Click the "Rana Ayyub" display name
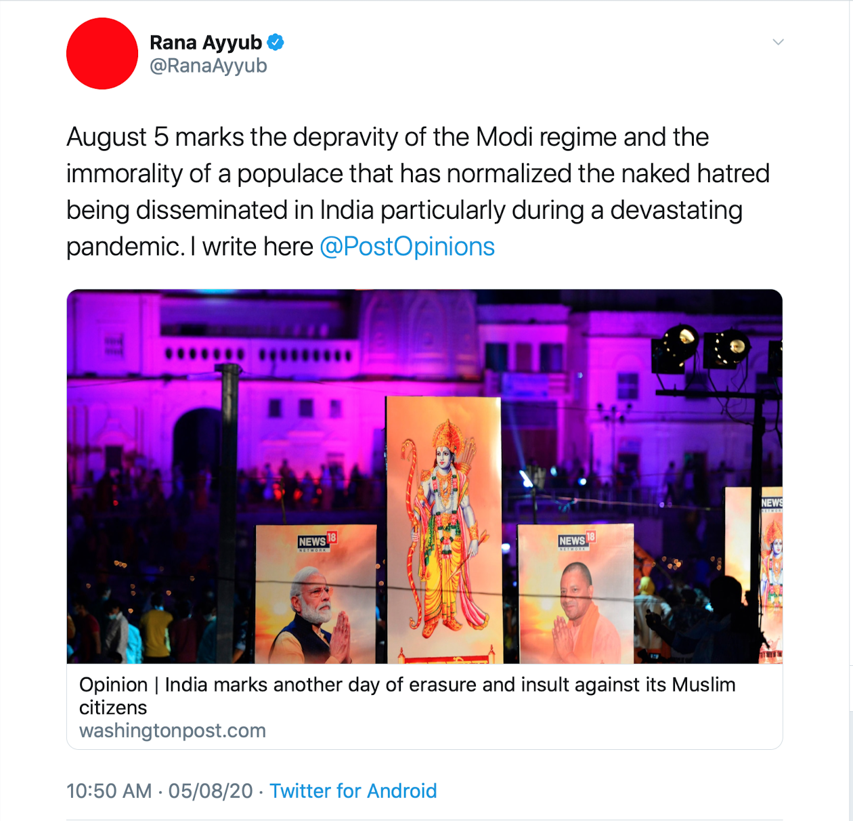Screen dimensions: 853x821 (205, 42)
